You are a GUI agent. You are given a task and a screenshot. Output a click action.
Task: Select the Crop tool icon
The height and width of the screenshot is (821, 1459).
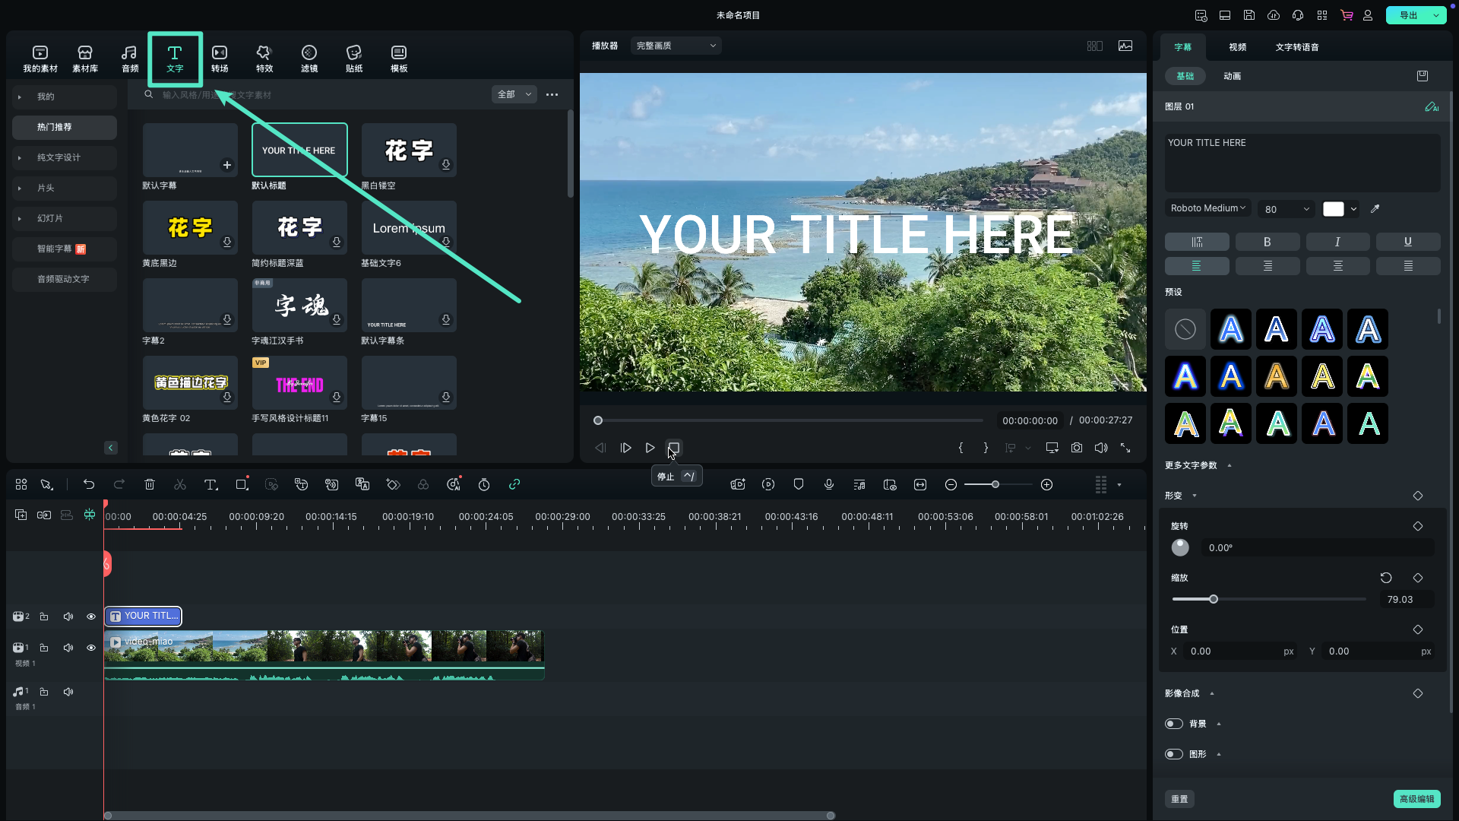pyautogui.click(x=242, y=484)
